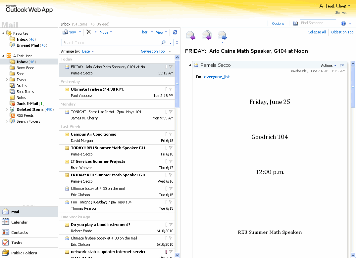Screen dimensions: 356x258
Task: Expand the Trash folder tree
Action: click(x=7, y=80)
